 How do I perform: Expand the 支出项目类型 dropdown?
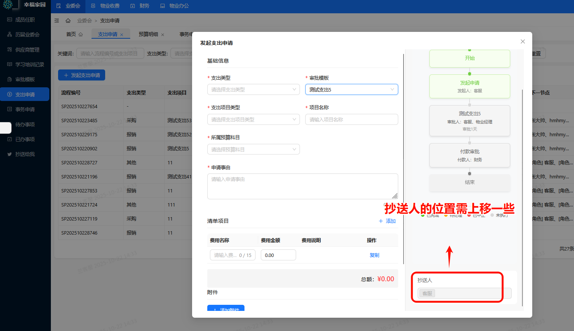[253, 120]
